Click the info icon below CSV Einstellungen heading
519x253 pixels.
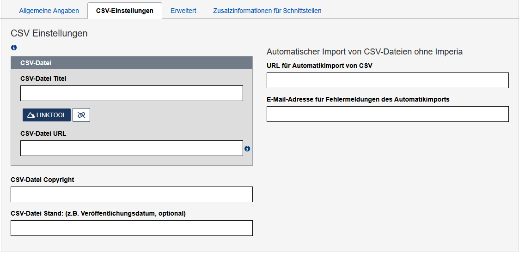pyautogui.click(x=13, y=48)
